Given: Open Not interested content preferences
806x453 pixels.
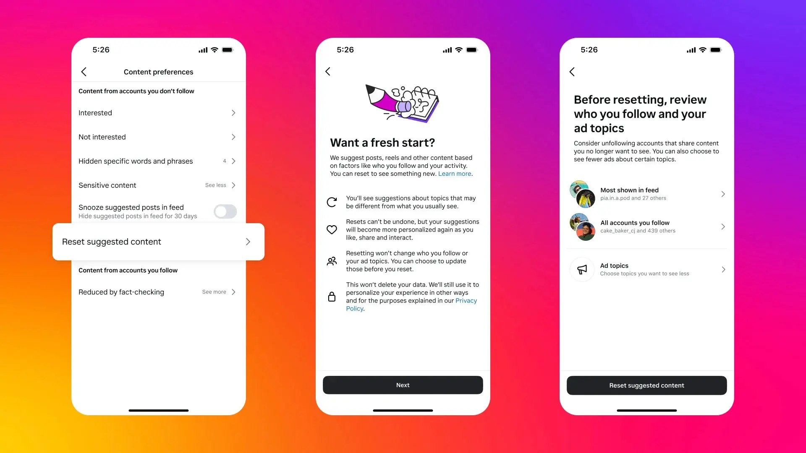Looking at the screenshot, I should coord(158,137).
